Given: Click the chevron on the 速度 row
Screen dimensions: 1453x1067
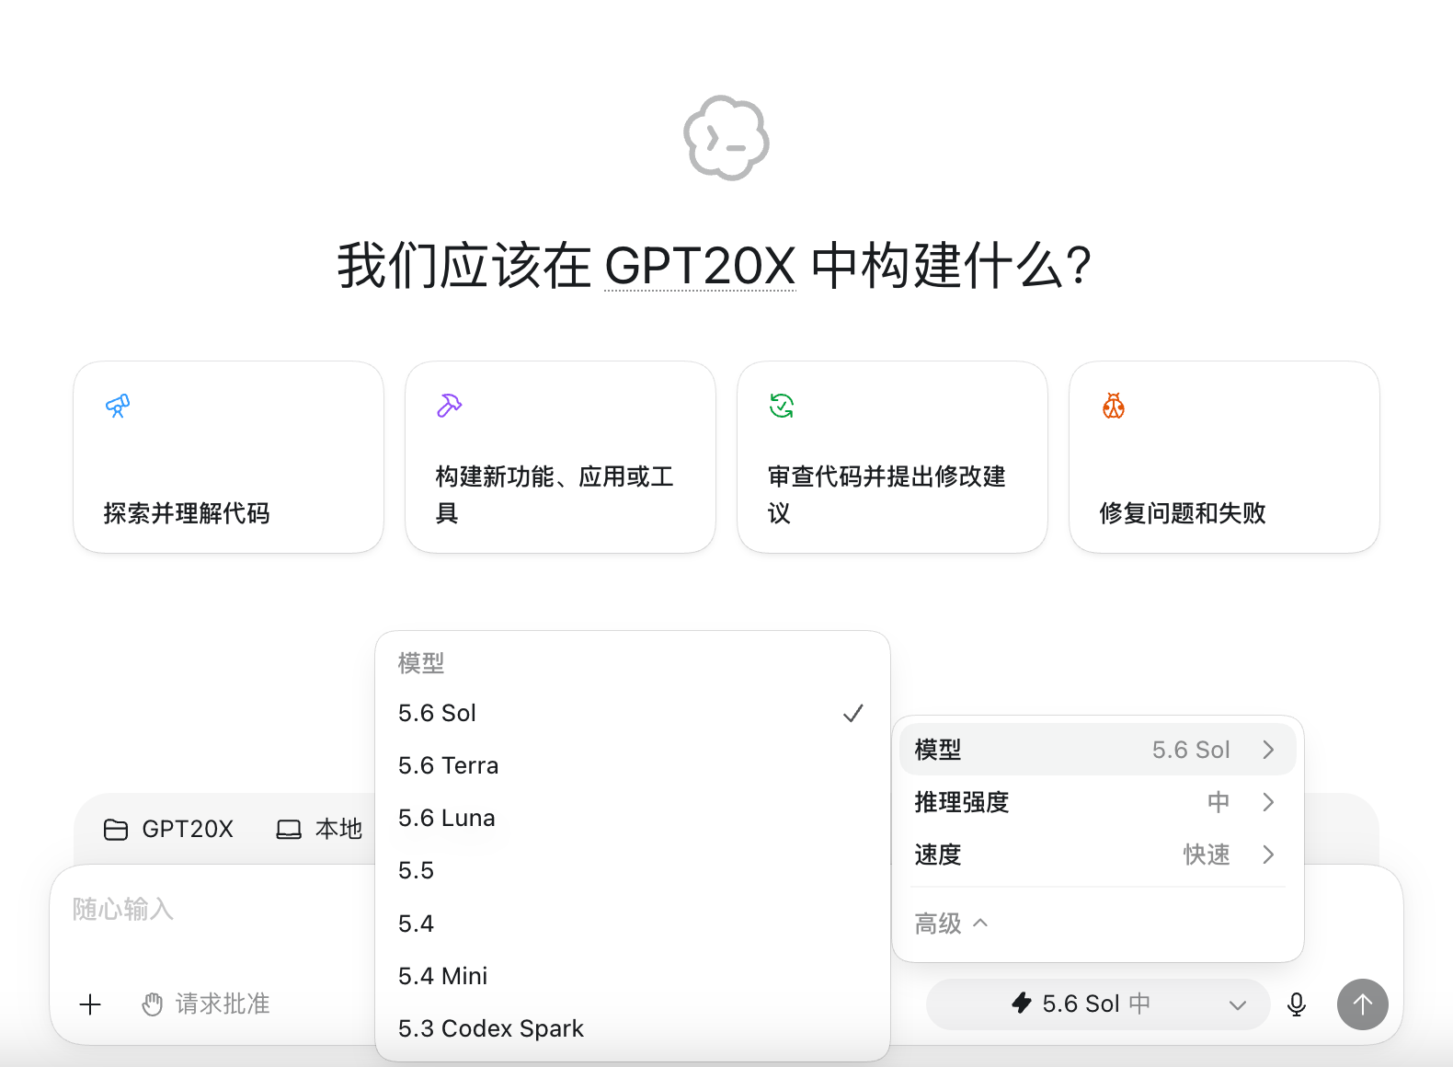Looking at the screenshot, I should tap(1269, 855).
